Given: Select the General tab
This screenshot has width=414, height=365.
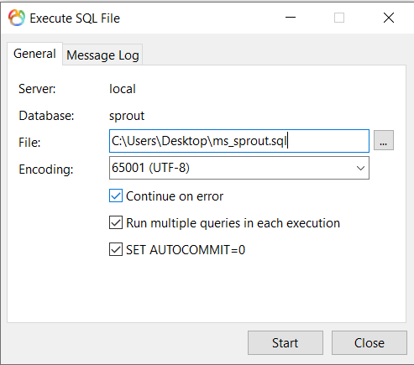Looking at the screenshot, I should (34, 54).
